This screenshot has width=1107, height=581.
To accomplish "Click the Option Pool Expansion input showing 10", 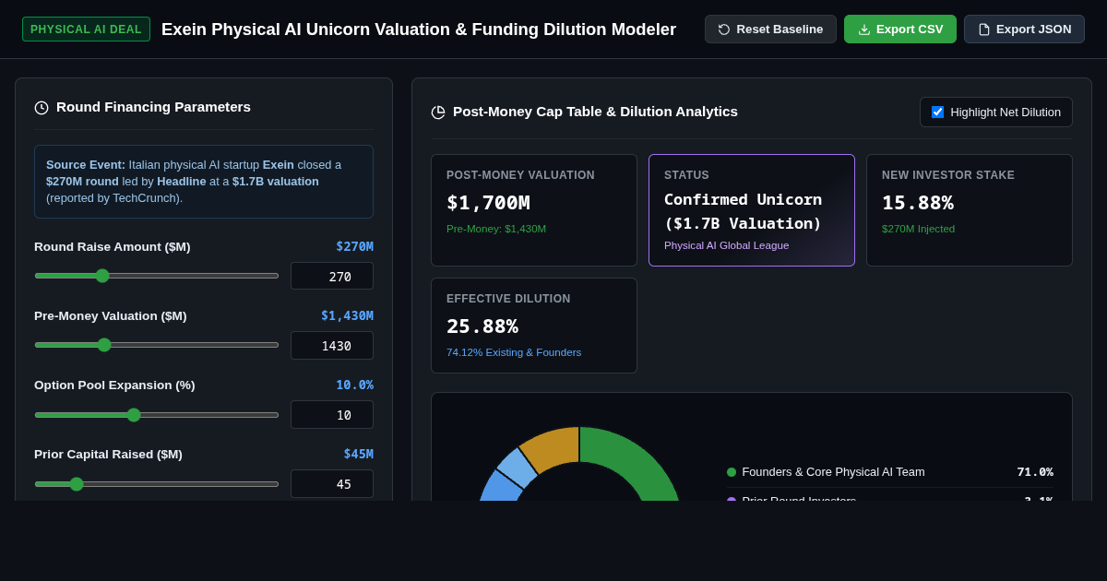I will tap(332, 415).
